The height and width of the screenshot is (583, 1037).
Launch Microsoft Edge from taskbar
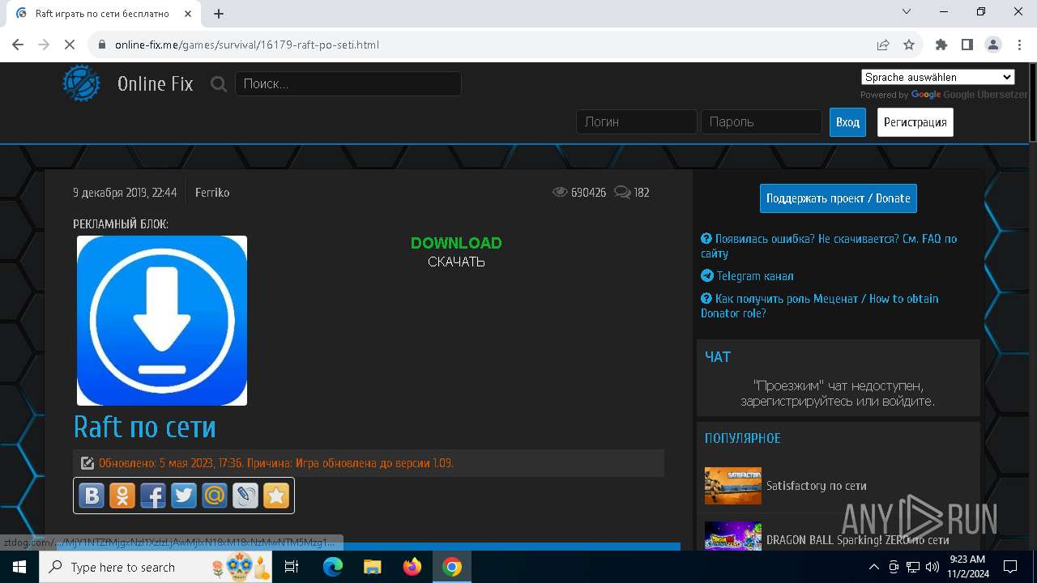tap(333, 567)
